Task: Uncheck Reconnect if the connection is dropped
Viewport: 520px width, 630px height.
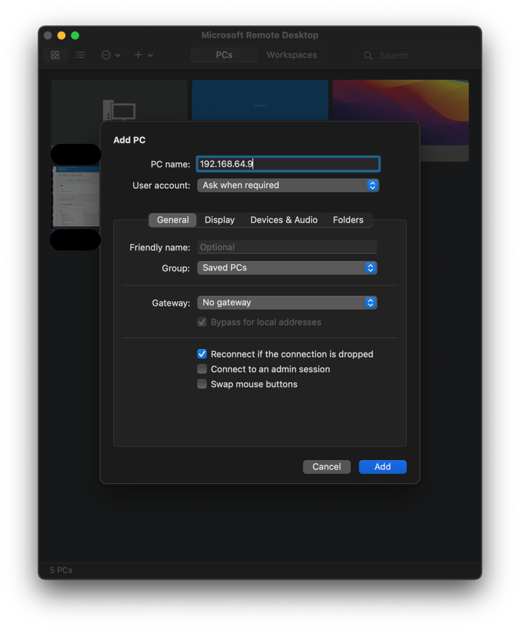Action: 202,354
